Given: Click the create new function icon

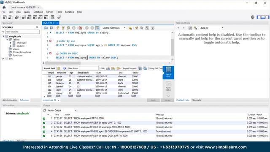Looking at the screenshot, I should pos(46,17).
